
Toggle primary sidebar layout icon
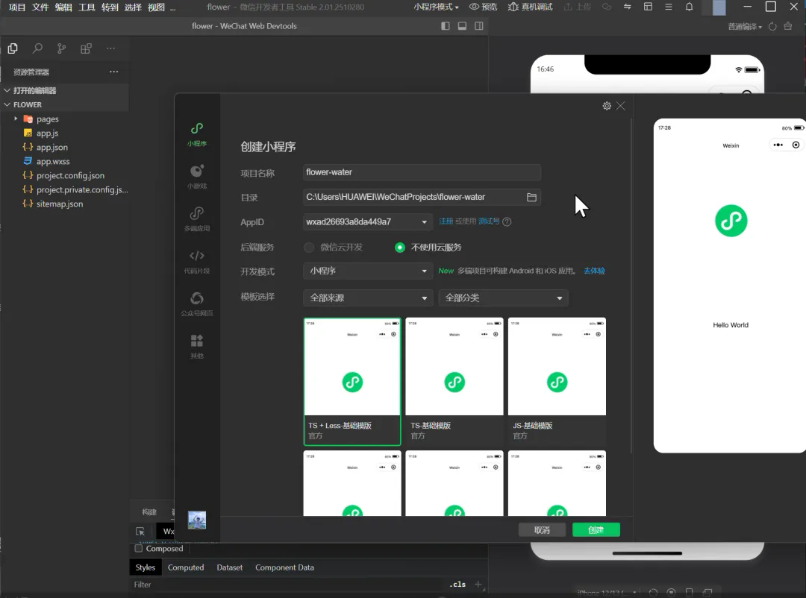click(x=446, y=26)
